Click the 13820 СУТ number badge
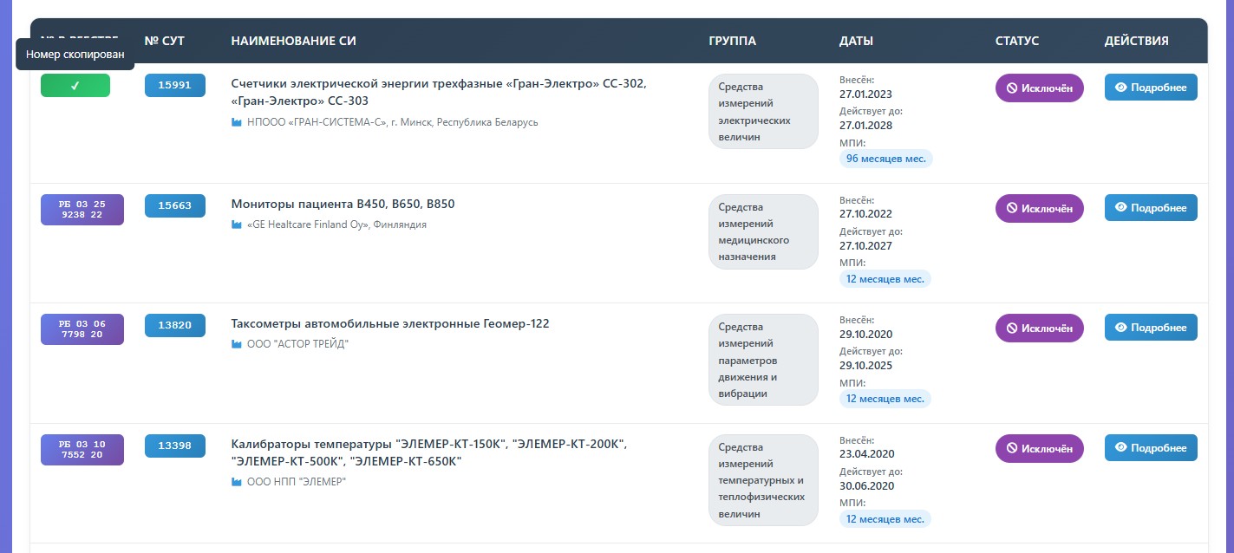 tap(175, 325)
